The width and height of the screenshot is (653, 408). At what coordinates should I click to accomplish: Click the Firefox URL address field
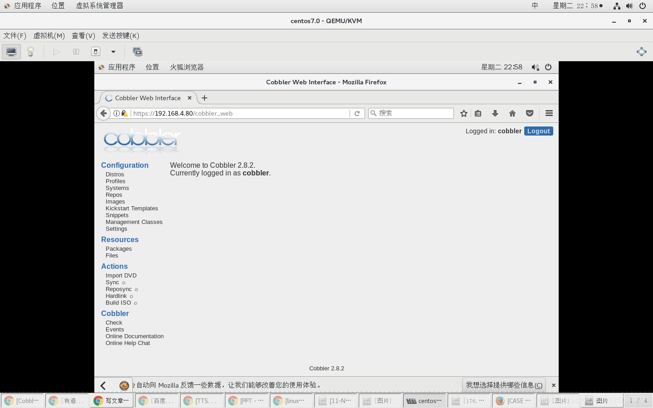click(x=240, y=113)
